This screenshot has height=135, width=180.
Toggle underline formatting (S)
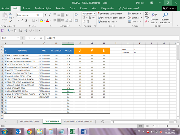26,20
